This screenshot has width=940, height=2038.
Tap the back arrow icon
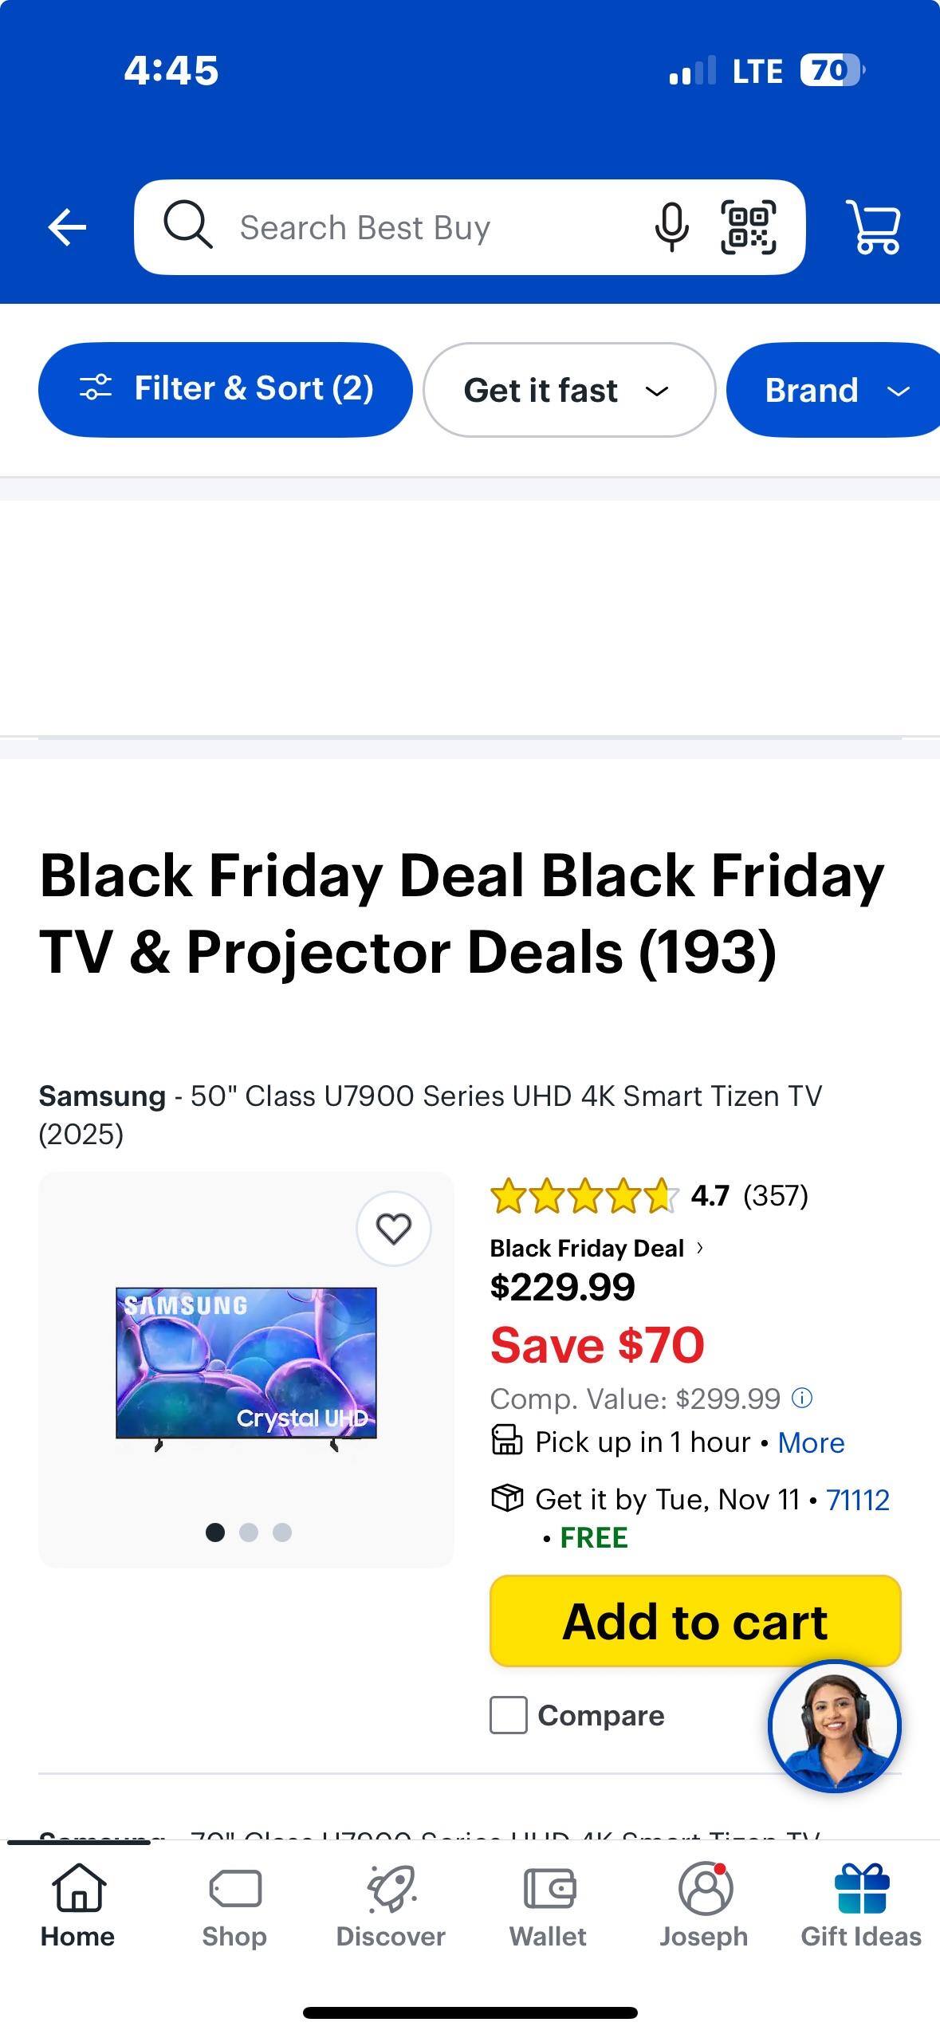click(x=67, y=228)
